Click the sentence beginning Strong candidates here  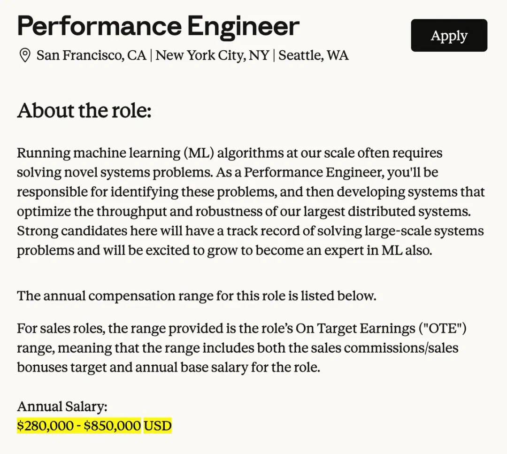tap(250, 240)
